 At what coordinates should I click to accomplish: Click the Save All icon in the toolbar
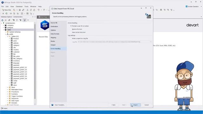pos(23,10)
